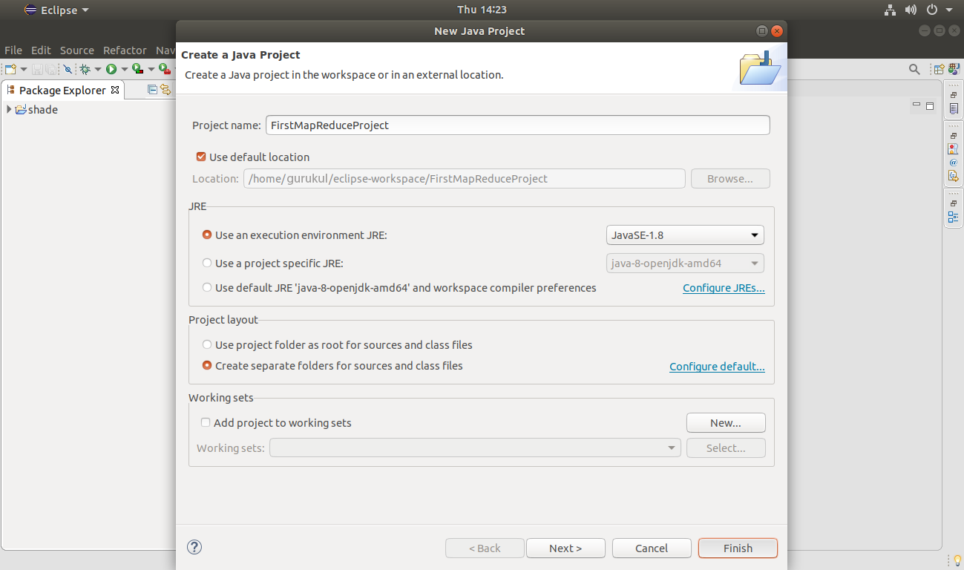The width and height of the screenshot is (964, 570).
Task: Close the Package Explorer view
Action: pyautogui.click(x=114, y=90)
